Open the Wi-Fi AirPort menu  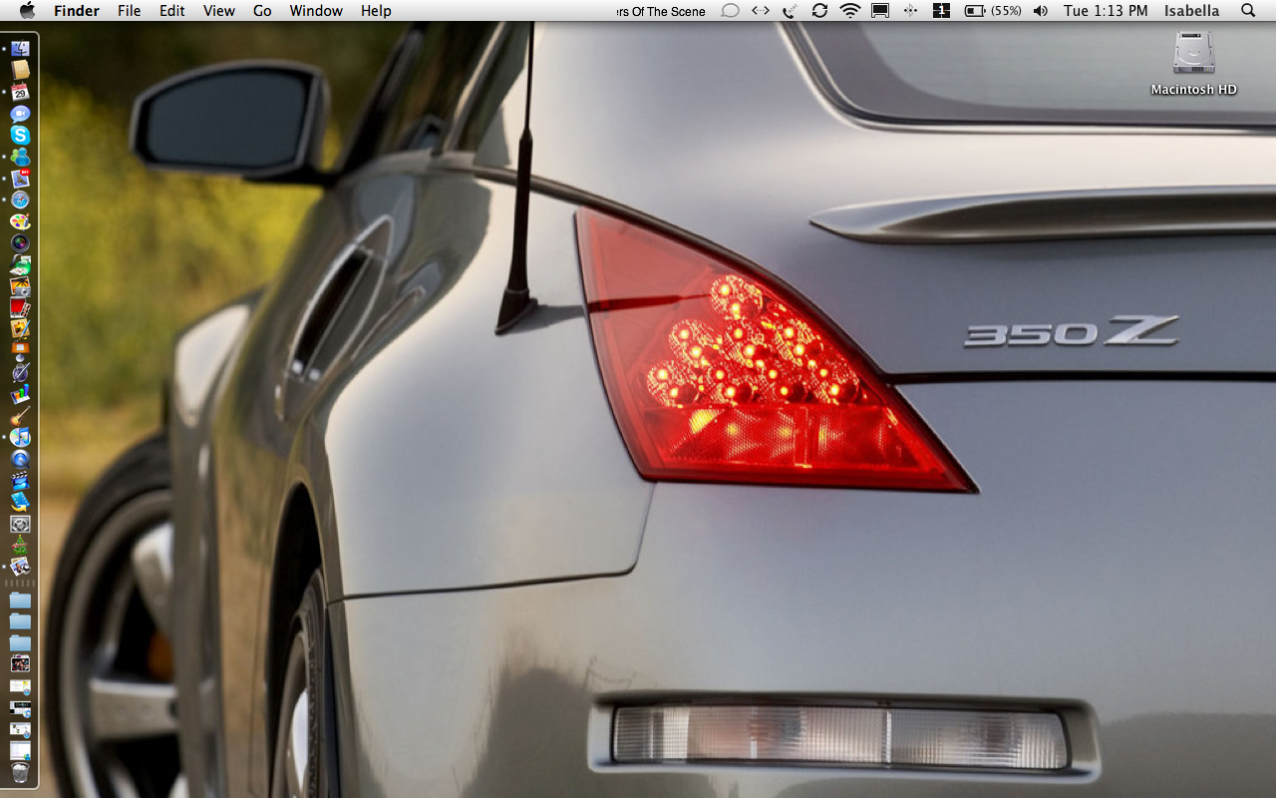coord(850,11)
